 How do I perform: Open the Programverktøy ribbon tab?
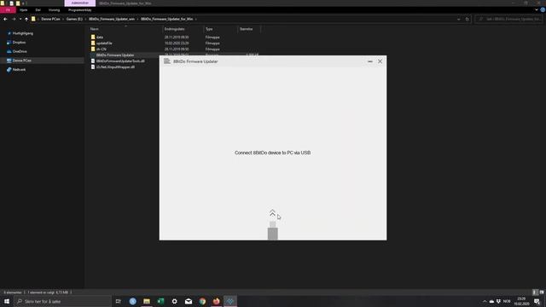point(79,10)
